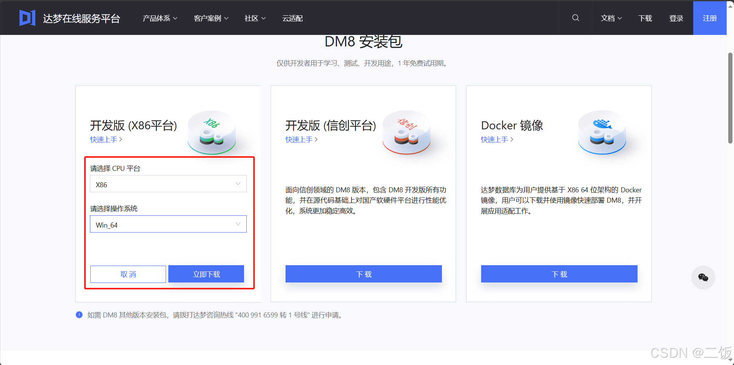The width and height of the screenshot is (734, 365).
Task: Click the 开发版 (X86平台) card title
Action: click(133, 126)
